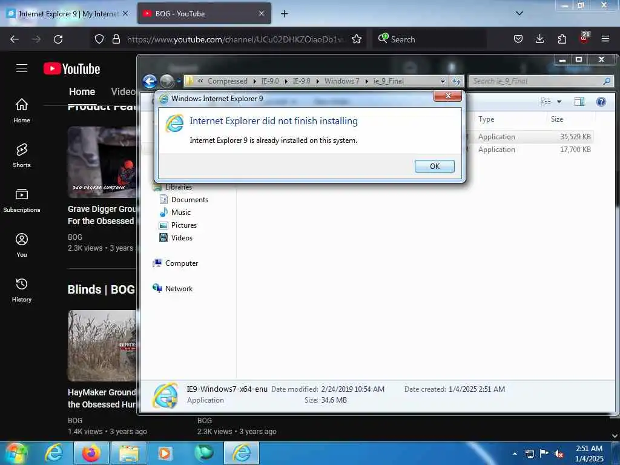Screen dimensions: 620x465
Task: Close the Internet Explorer 9 browser tab
Action: tap(125, 13)
